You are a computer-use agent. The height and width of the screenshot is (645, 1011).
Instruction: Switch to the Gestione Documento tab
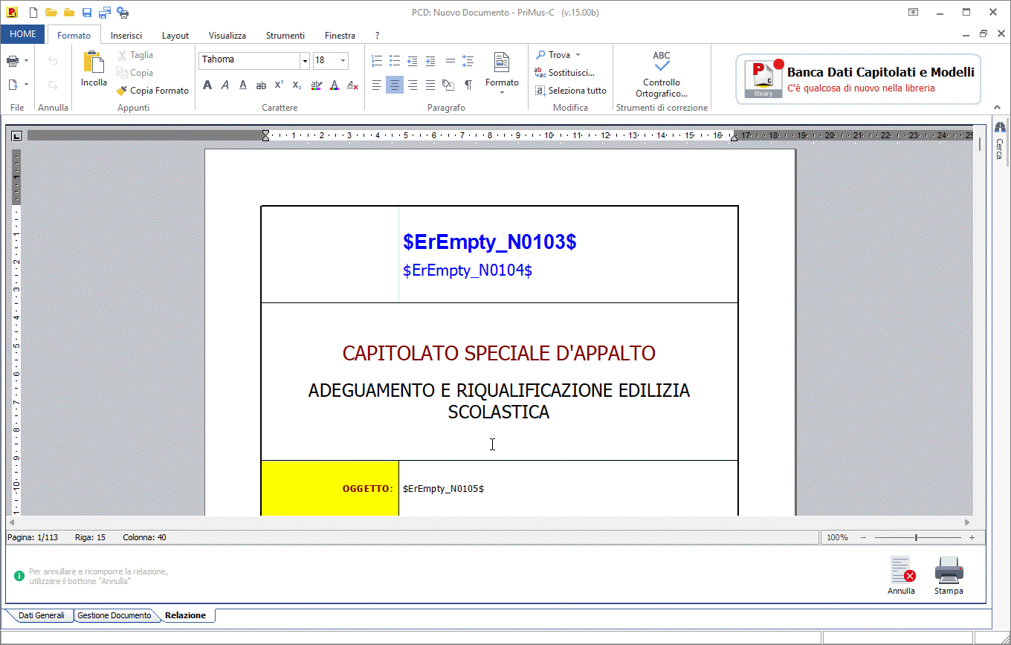[114, 615]
